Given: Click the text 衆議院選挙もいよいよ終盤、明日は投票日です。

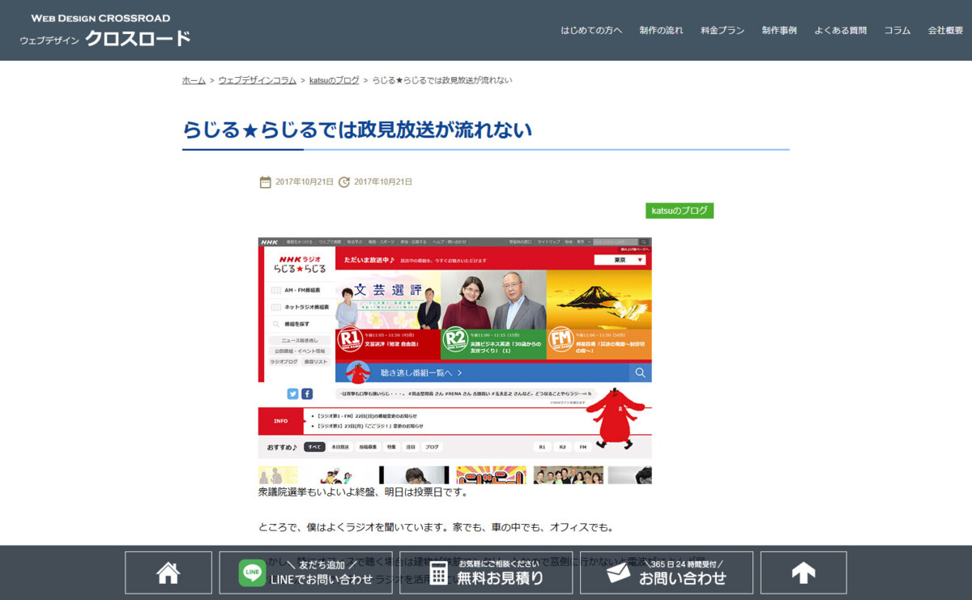Looking at the screenshot, I should 364,491.
